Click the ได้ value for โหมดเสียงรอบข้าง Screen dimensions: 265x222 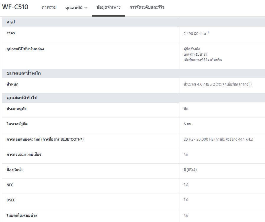186,215
